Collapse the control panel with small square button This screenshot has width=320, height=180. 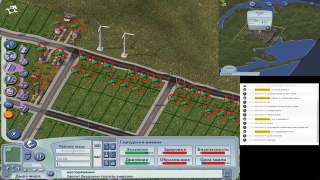[x=5, y=174]
